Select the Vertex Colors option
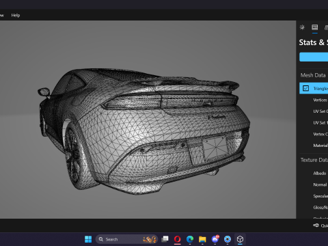The height and width of the screenshot is (246, 328). [320, 134]
